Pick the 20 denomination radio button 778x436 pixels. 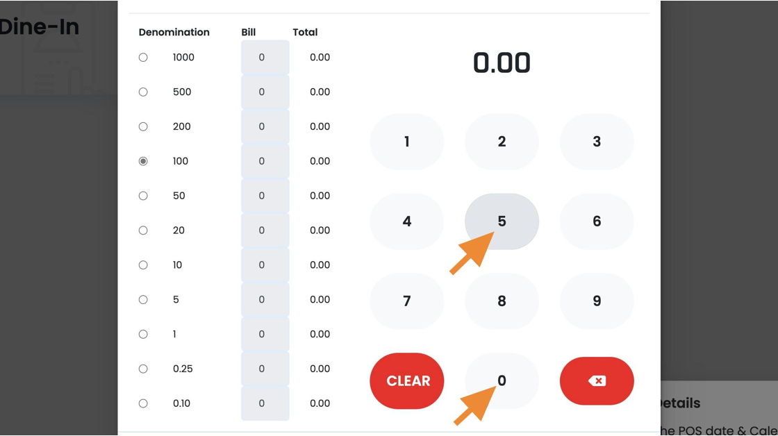click(143, 230)
